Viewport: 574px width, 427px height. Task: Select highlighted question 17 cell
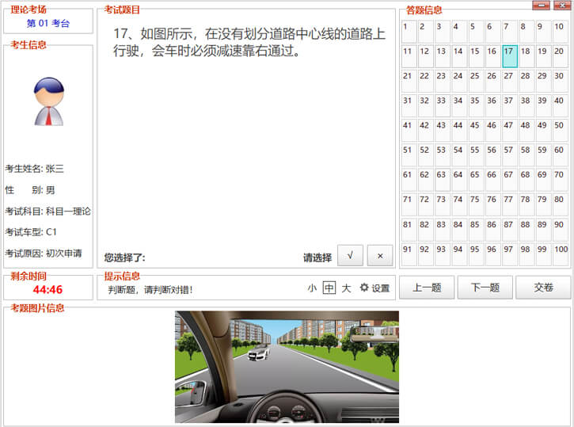click(510, 57)
